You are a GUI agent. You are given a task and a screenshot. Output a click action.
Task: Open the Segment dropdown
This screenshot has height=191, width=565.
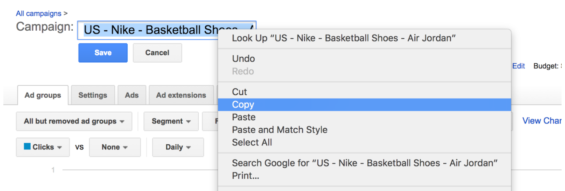(x=171, y=121)
